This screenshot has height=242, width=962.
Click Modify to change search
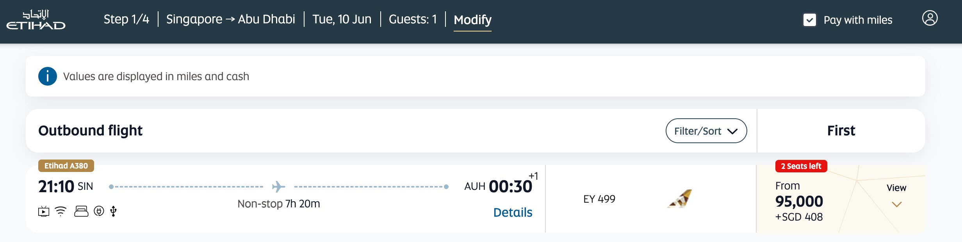tap(472, 19)
